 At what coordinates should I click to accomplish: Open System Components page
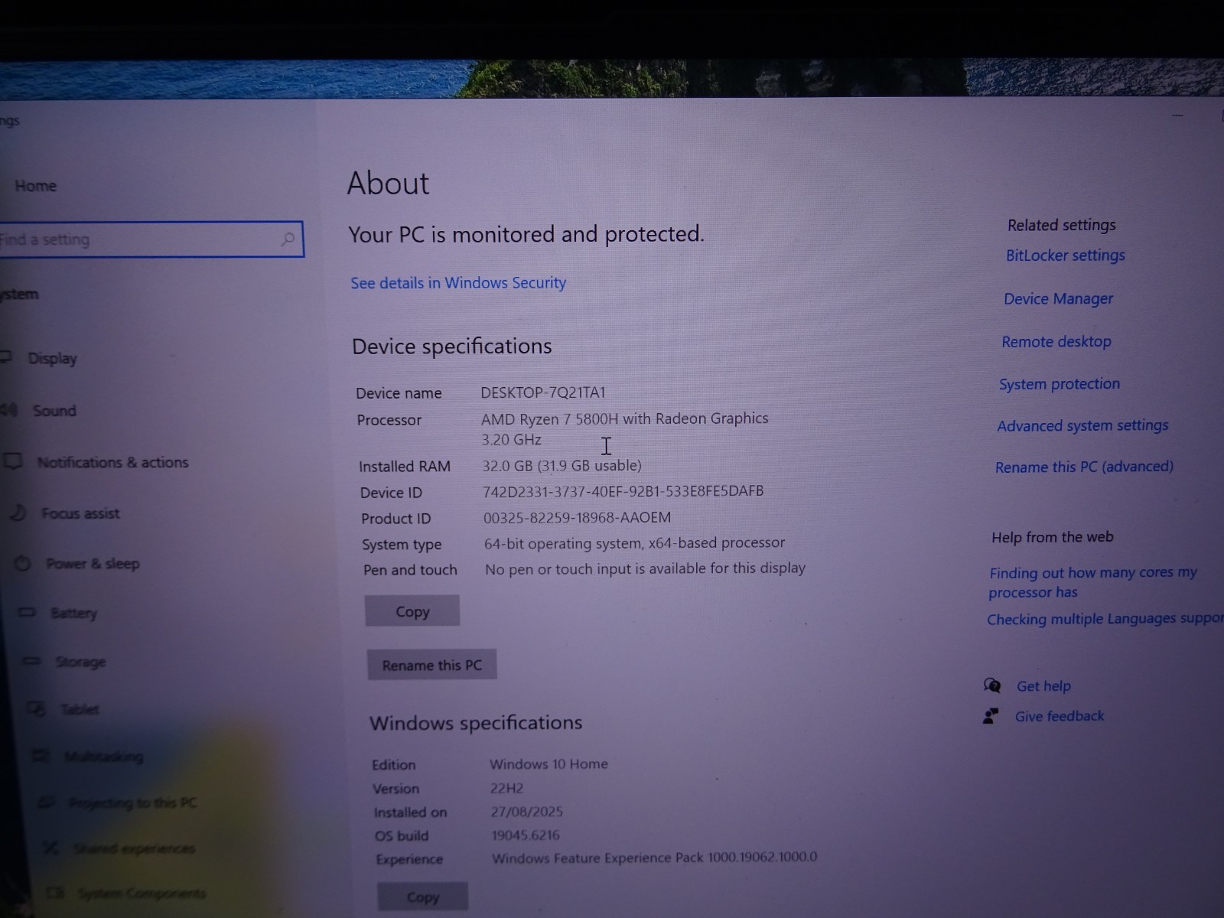point(142,894)
